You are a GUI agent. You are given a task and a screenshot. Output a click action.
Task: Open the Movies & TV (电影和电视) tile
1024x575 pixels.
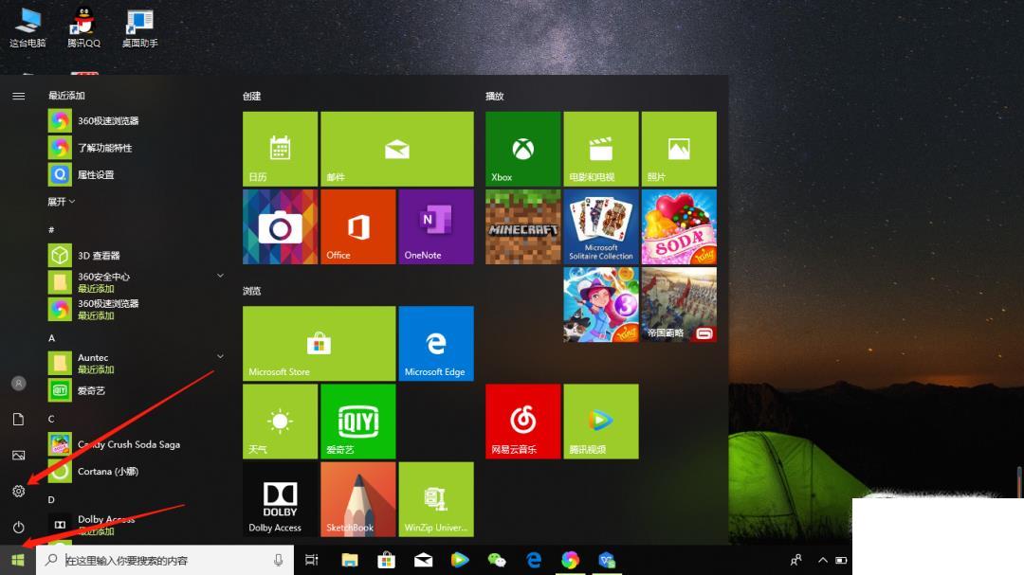pyautogui.click(x=601, y=149)
